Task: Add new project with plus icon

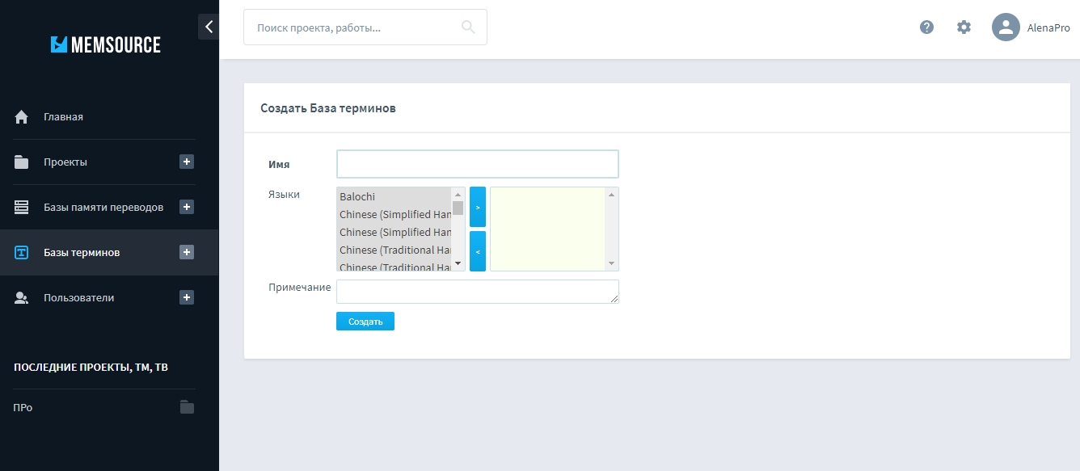Action: coord(187,162)
